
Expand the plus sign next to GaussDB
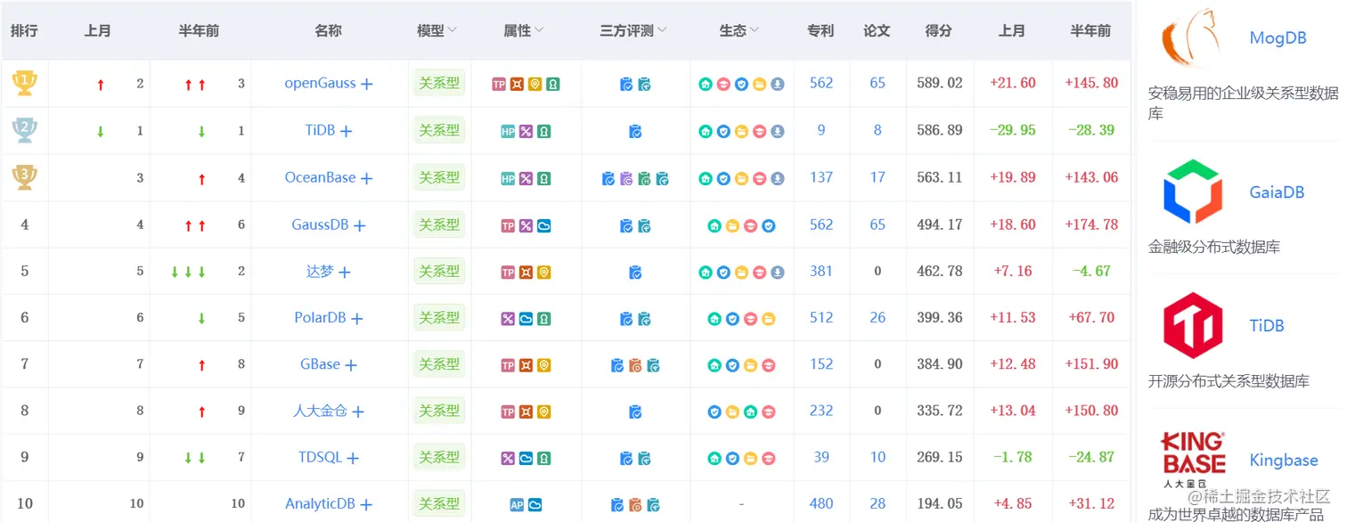pos(359,226)
